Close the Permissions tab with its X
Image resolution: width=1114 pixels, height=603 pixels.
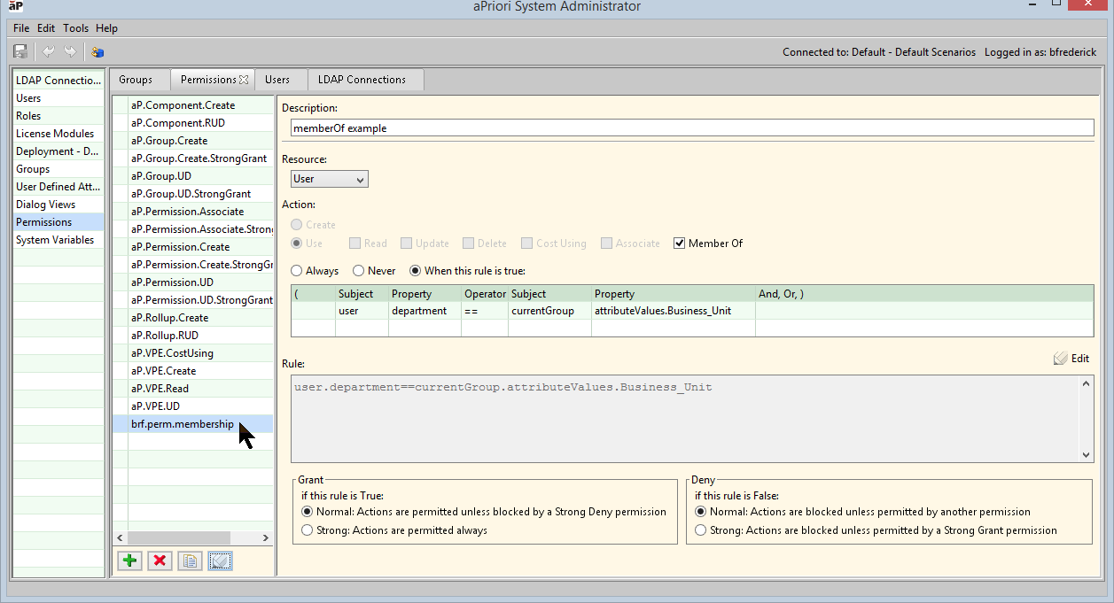click(244, 80)
